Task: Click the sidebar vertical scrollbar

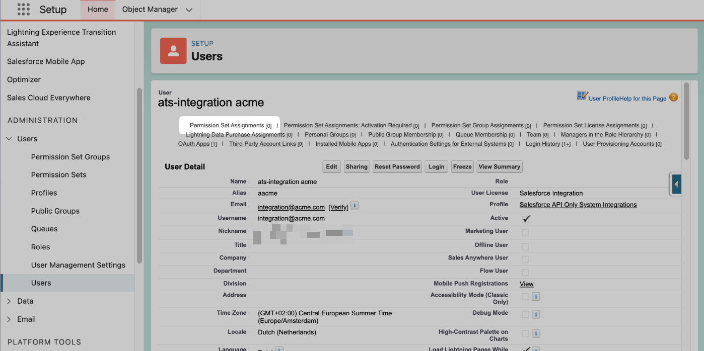Action: [139, 176]
